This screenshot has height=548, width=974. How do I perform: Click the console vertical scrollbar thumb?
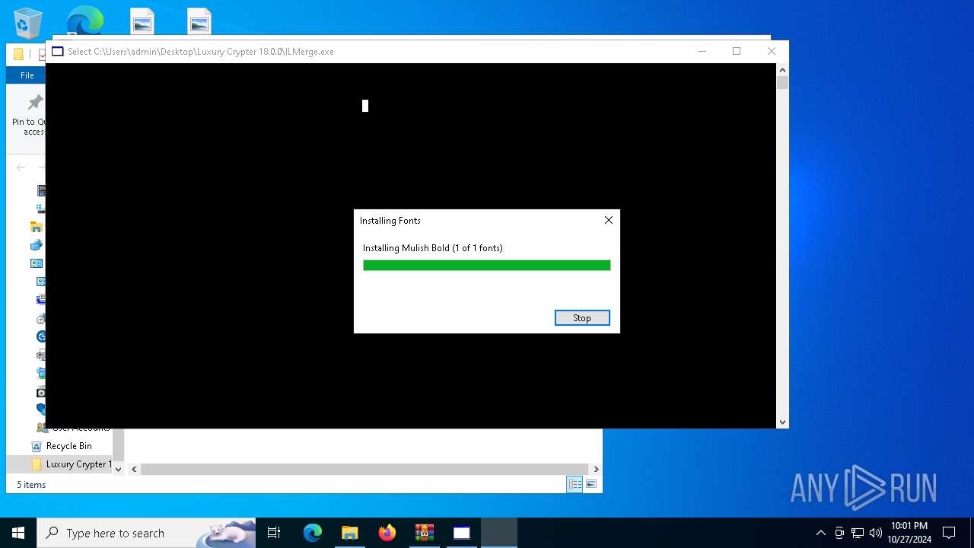782,82
